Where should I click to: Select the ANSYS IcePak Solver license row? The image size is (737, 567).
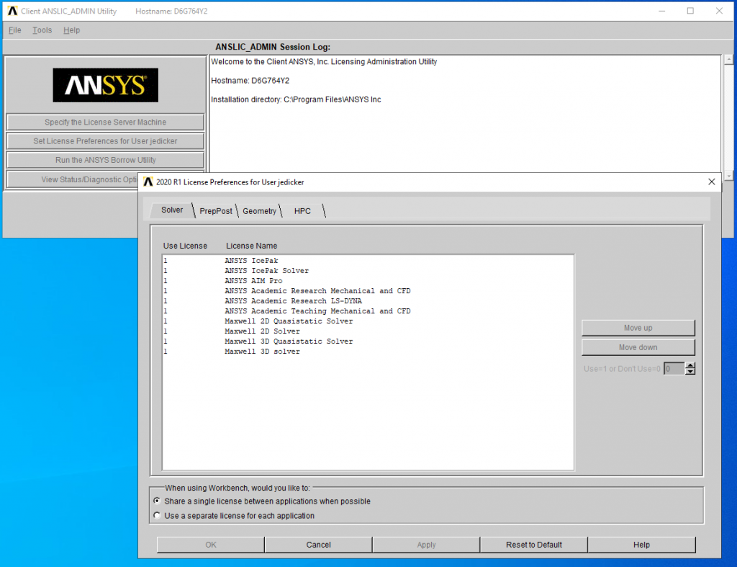[368, 271]
